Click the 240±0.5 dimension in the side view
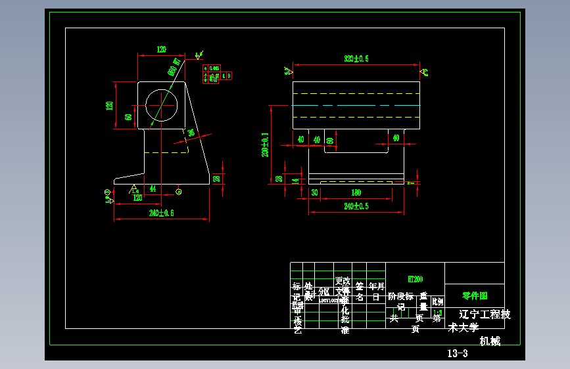This screenshot has width=570, height=369. pyautogui.click(x=356, y=206)
